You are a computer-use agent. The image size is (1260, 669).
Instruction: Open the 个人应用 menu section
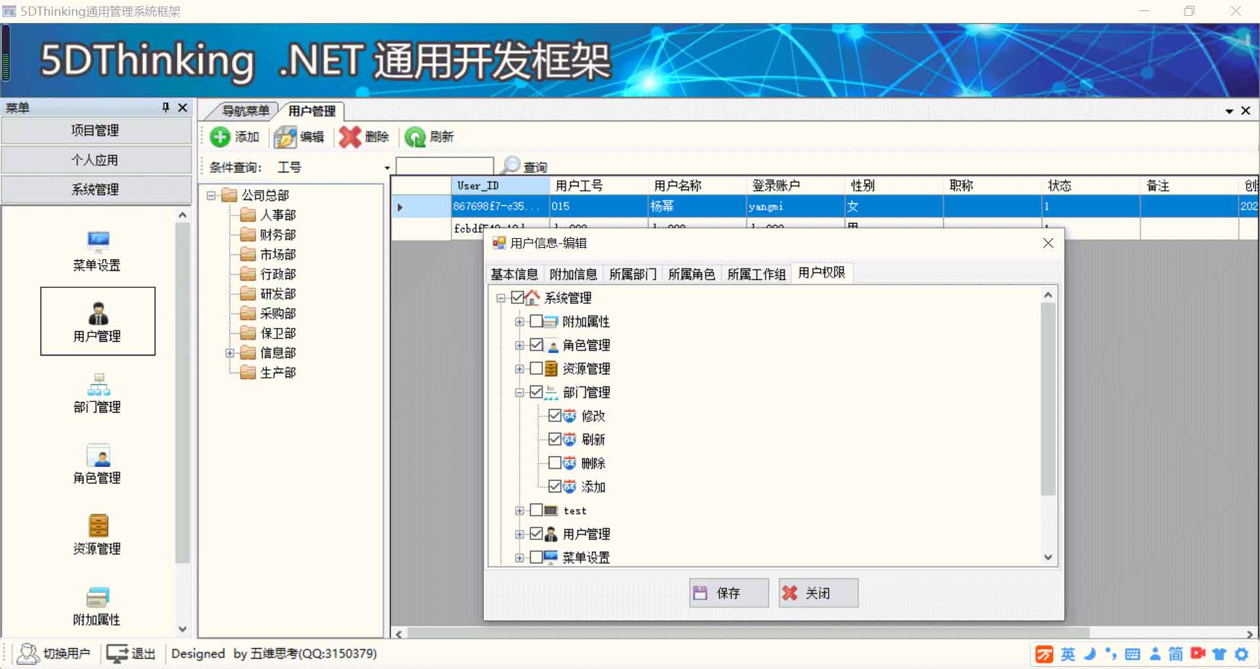96,160
